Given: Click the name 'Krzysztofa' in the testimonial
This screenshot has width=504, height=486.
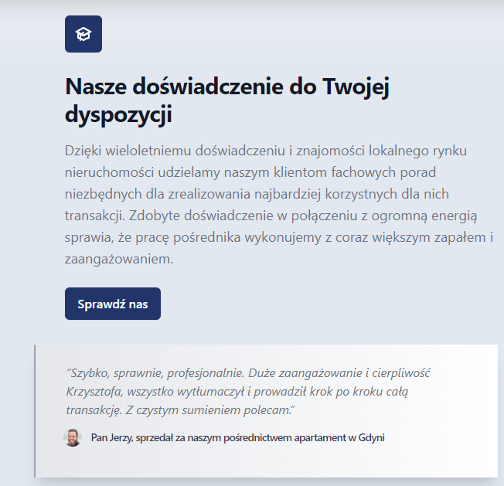Looking at the screenshot, I should click(x=97, y=390).
